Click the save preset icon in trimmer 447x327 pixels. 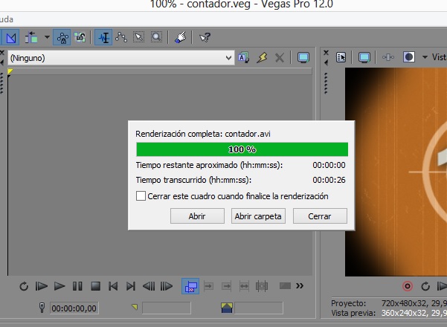(x=244, y=58)
